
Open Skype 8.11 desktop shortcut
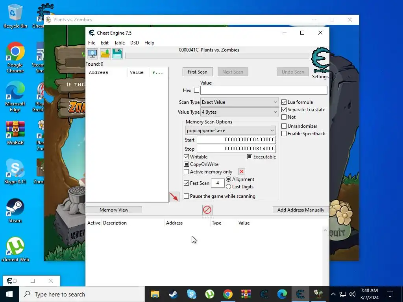[15, 171]
